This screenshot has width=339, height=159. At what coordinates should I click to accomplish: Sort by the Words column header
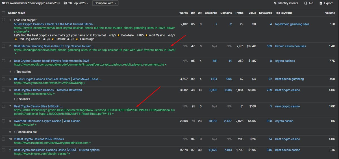183,13
